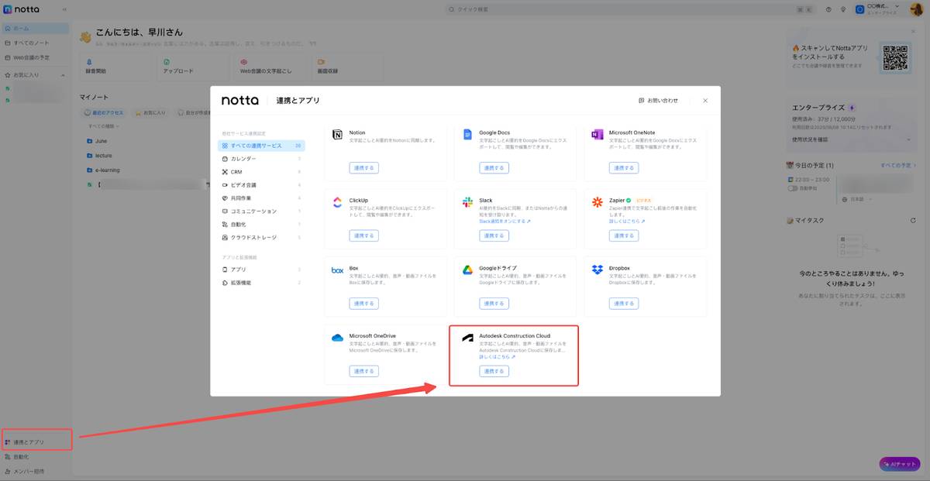Image resolution: width=930 pixels, height=481 pixels.
Task: Click 連携する button for Notion
Action: click(x=363, y=168)
